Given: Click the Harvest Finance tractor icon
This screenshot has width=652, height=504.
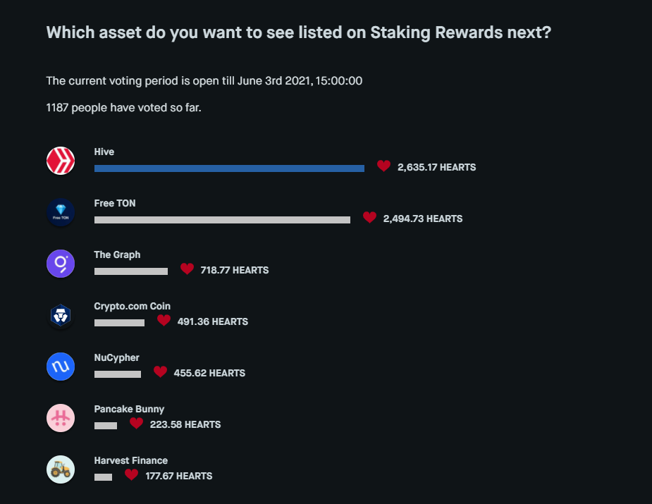Looking at the screenshot, I should click(x=61, y=469).
